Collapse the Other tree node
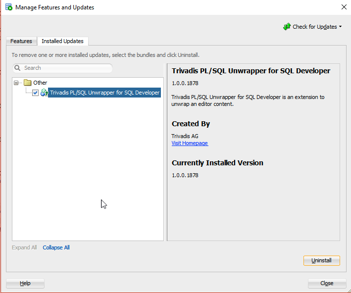Screen dimensions: 351x293 (16, 83)
